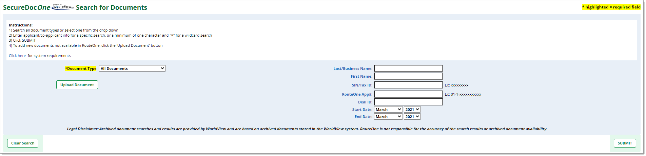Click the SUBMIT button

[625, 143]
